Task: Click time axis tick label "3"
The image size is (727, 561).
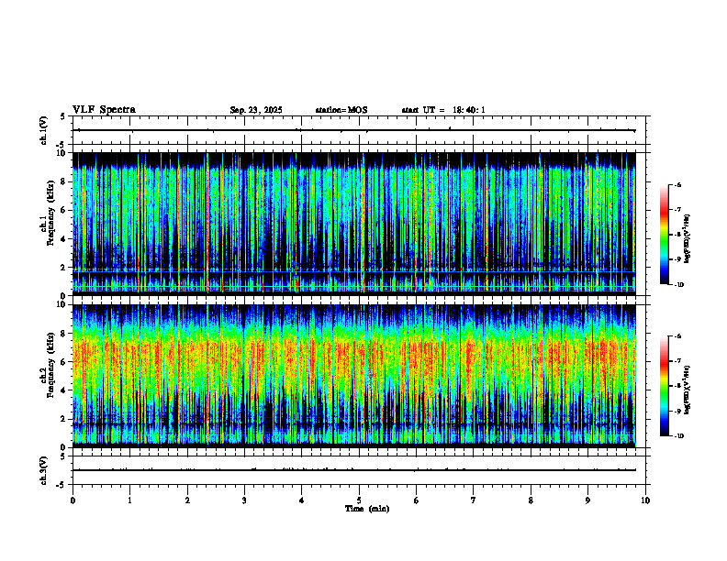Action: coord(244,500)
